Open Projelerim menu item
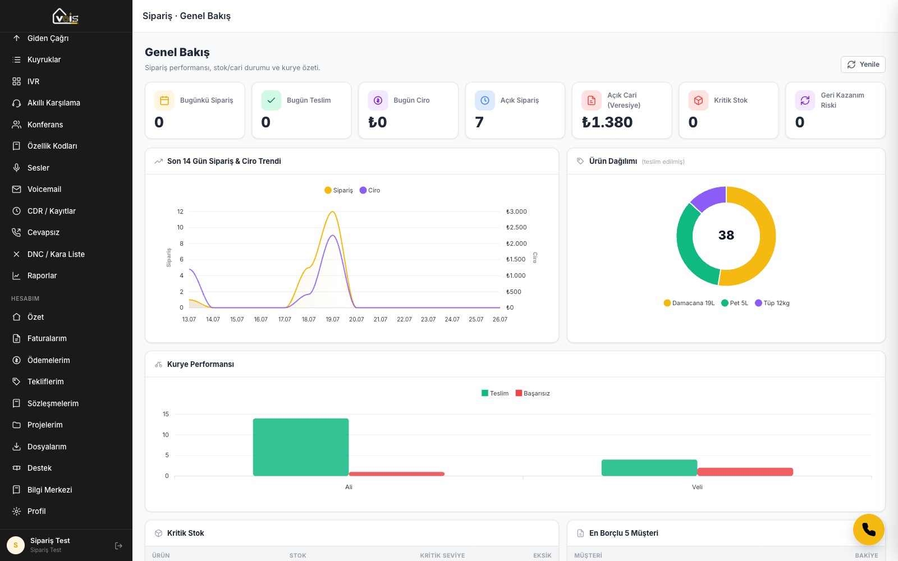Image resolution: width=898 pixels, height=561 pixels. (x=66, y=425)
